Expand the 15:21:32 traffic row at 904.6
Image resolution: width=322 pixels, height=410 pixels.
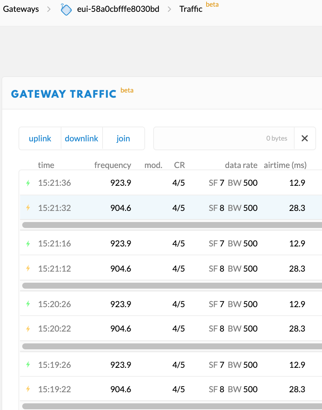tap(171, 208)
